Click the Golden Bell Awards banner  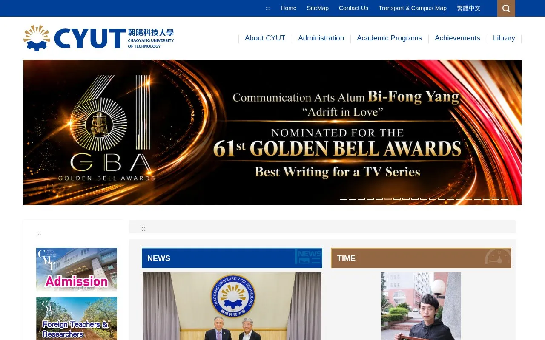click(x=272, y=133)
